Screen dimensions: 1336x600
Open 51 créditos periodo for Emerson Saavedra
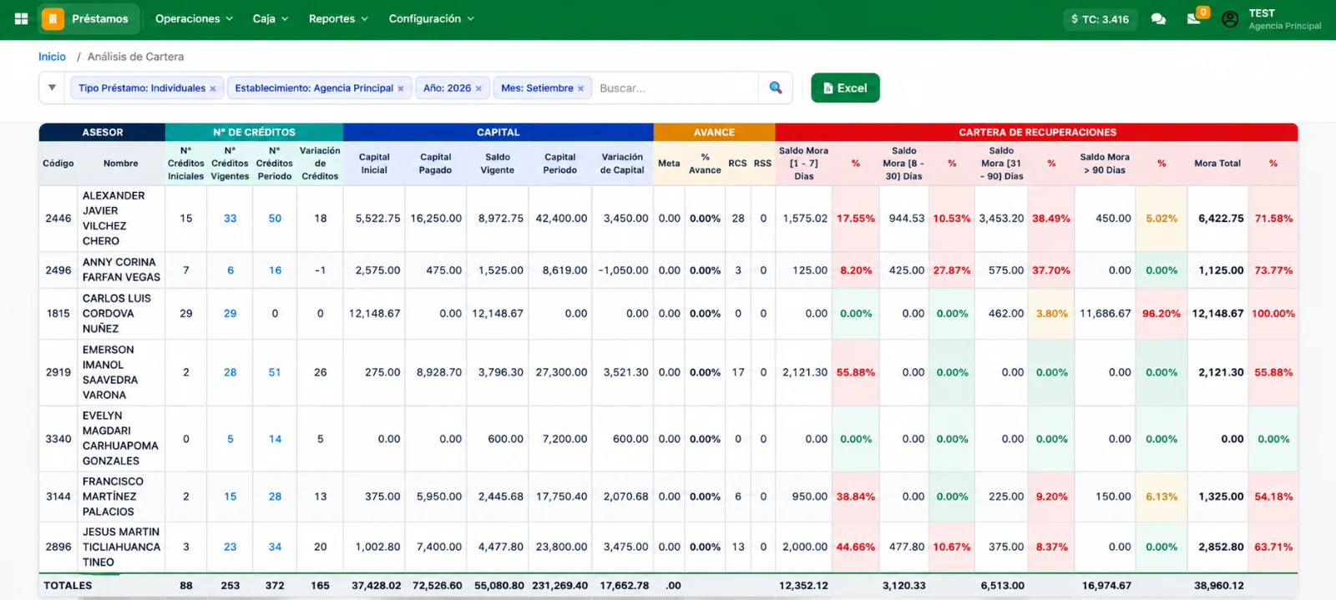point(275,373)
